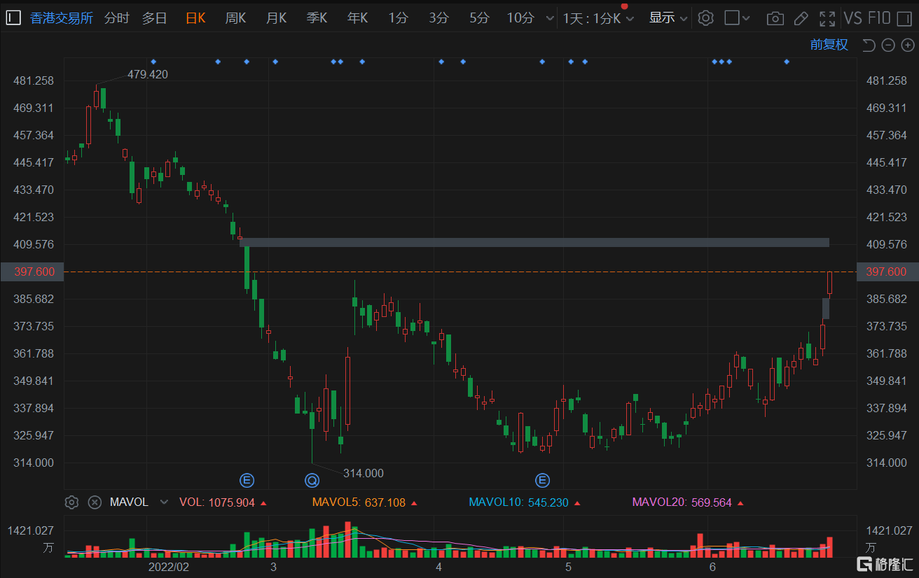The height and width of the screenshot is (578, 919).
Task: Open the VS comparison tool
Action: 852,18
